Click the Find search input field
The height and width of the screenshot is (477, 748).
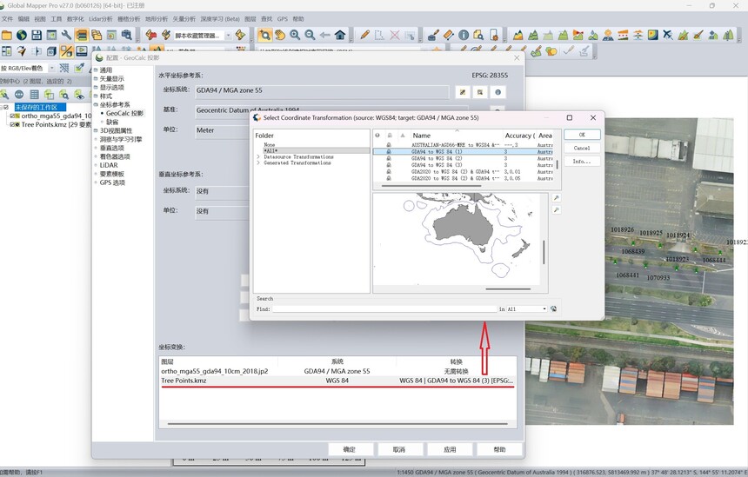pyautogui.click(x=384, y=308)
